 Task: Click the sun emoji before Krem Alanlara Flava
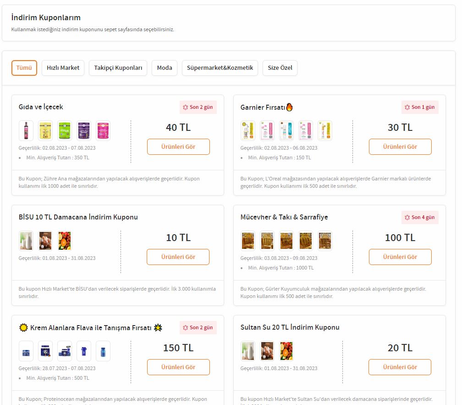pos(23,327)
